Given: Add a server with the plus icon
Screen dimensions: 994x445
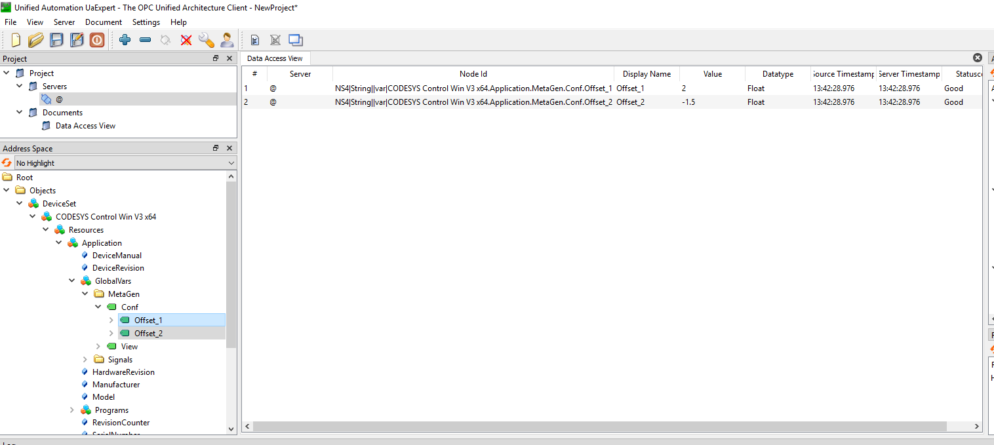Looking at the screenshot, I should pos(125,40).
